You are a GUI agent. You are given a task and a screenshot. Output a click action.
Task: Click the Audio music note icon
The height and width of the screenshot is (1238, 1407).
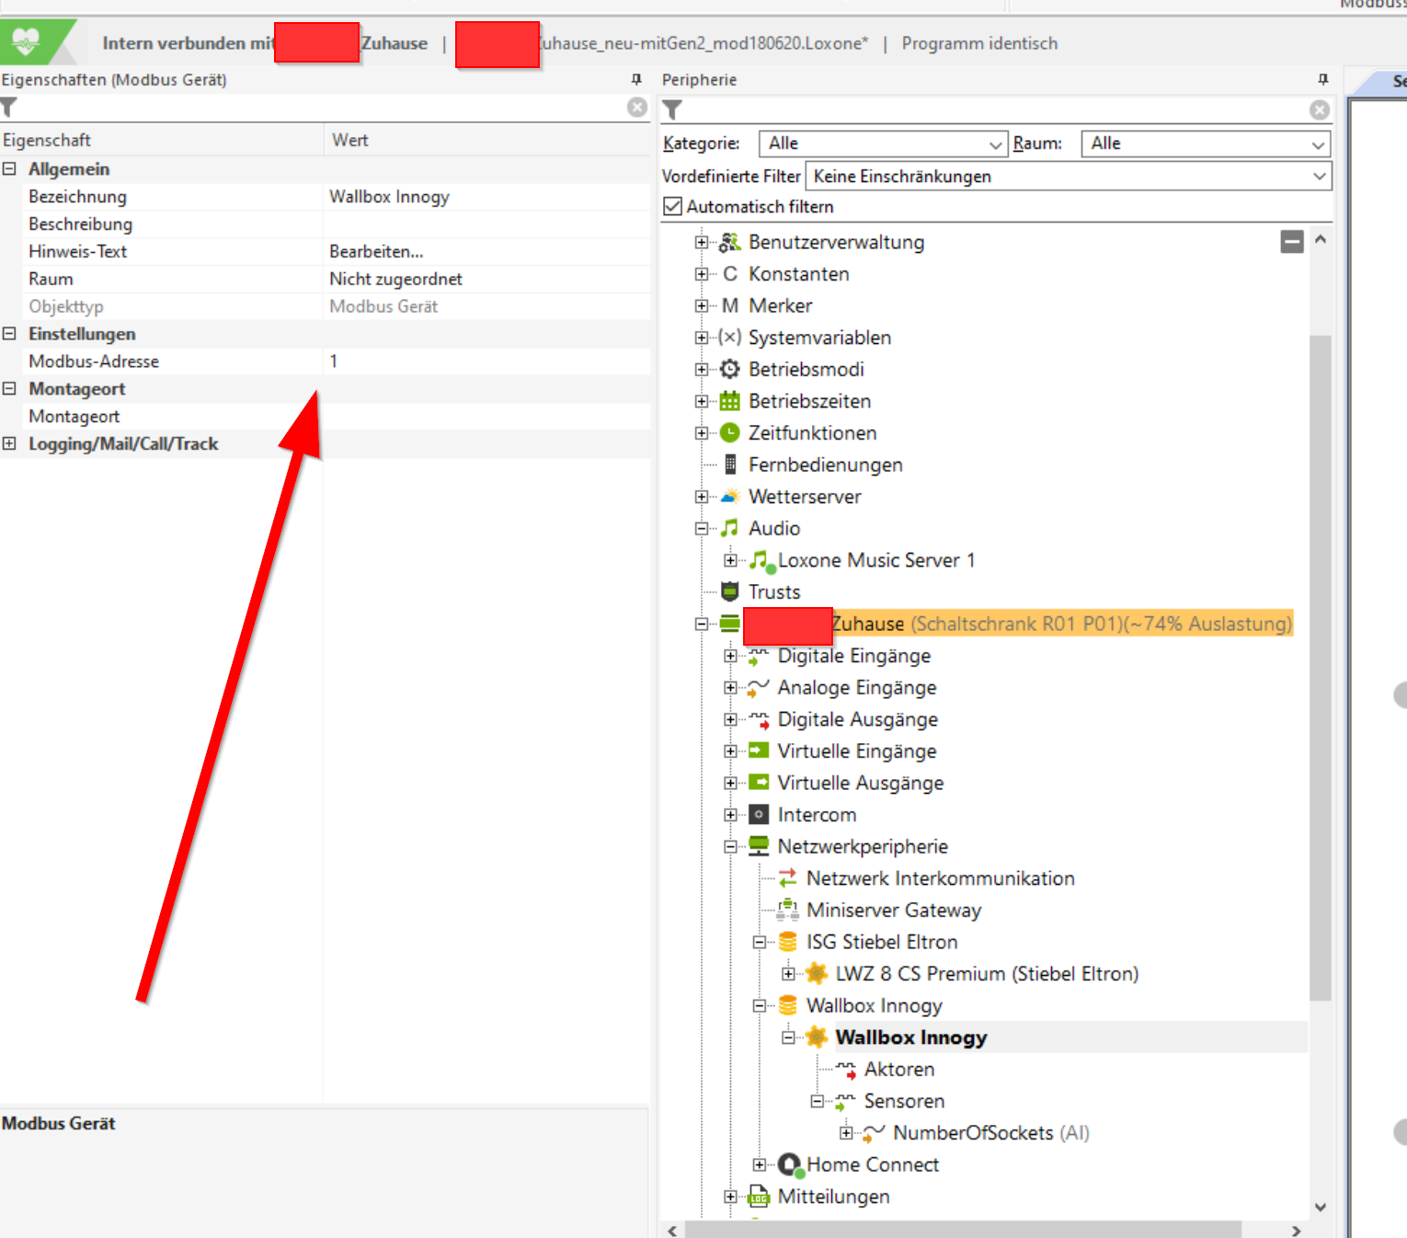730,528
